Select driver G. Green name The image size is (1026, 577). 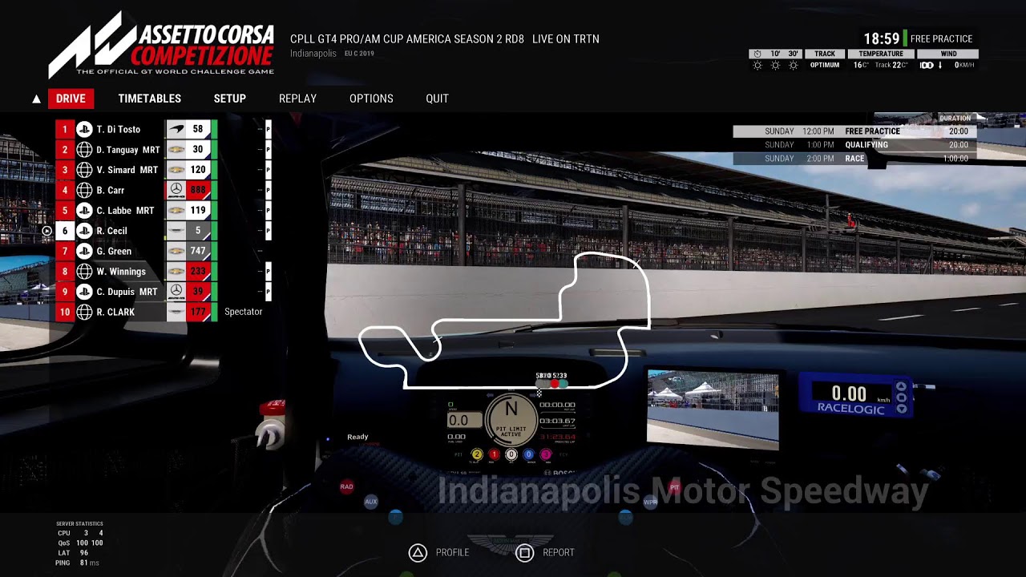coord(114,252)
